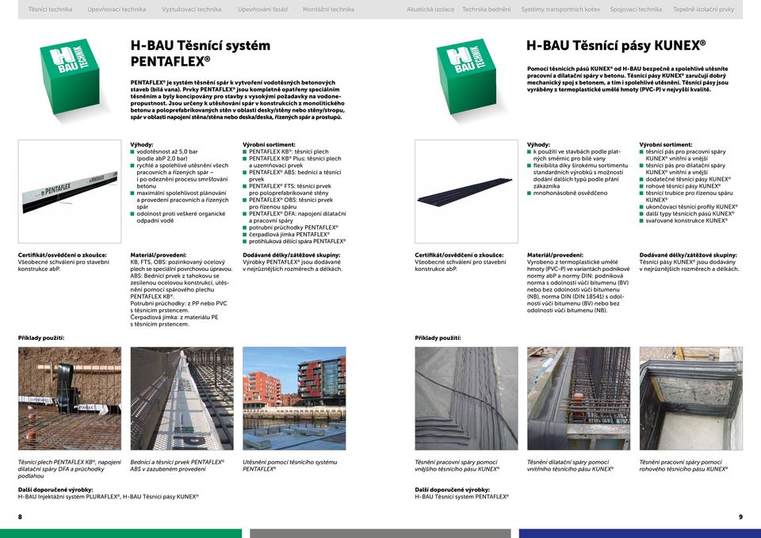
Task: Click the H-BAU Technik cube logo beside the PENTAFLEX heading
Action: pos(70,76)
